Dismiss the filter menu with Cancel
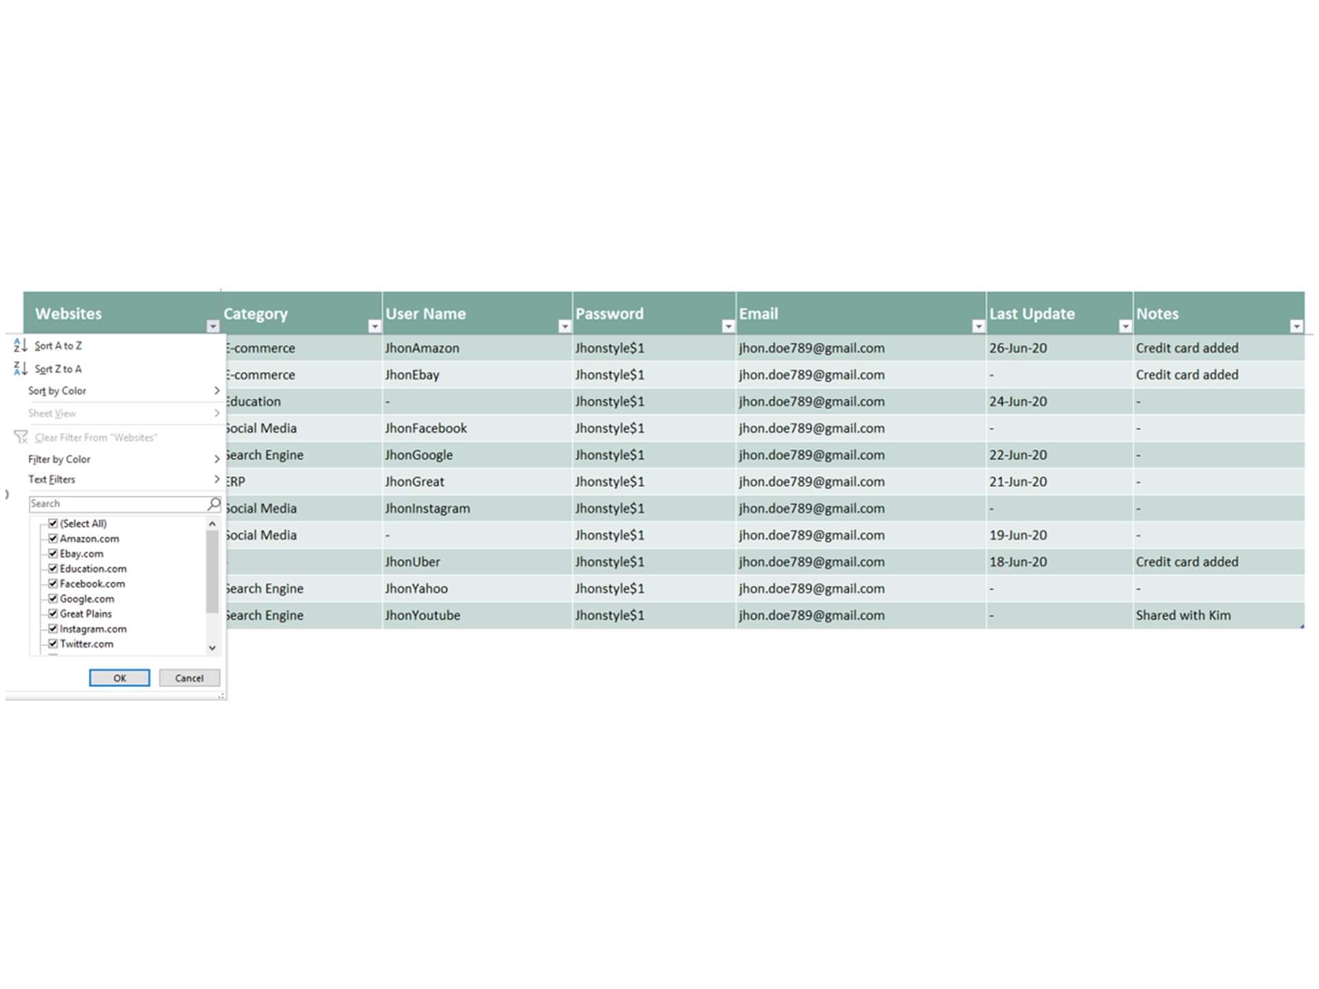This screenshot has width=1319, height=989. (190, 678)
